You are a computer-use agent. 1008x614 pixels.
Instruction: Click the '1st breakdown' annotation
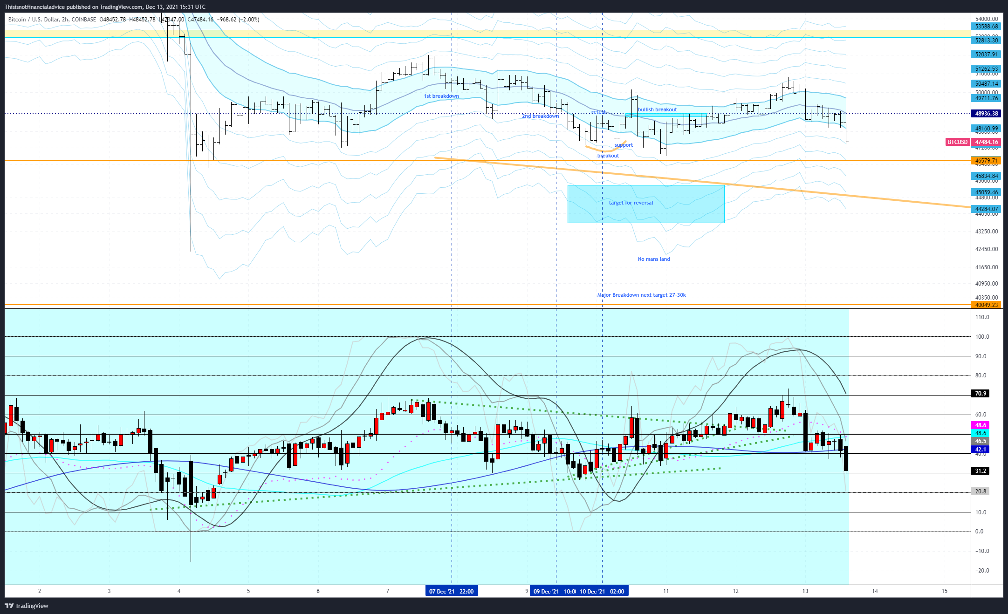click(x=441, y=96)
